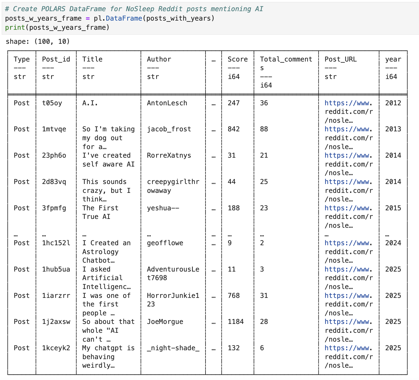Select the Post_id cell t05oy
The width and height of the screenshot is (419, 380).
coord(52,103)
